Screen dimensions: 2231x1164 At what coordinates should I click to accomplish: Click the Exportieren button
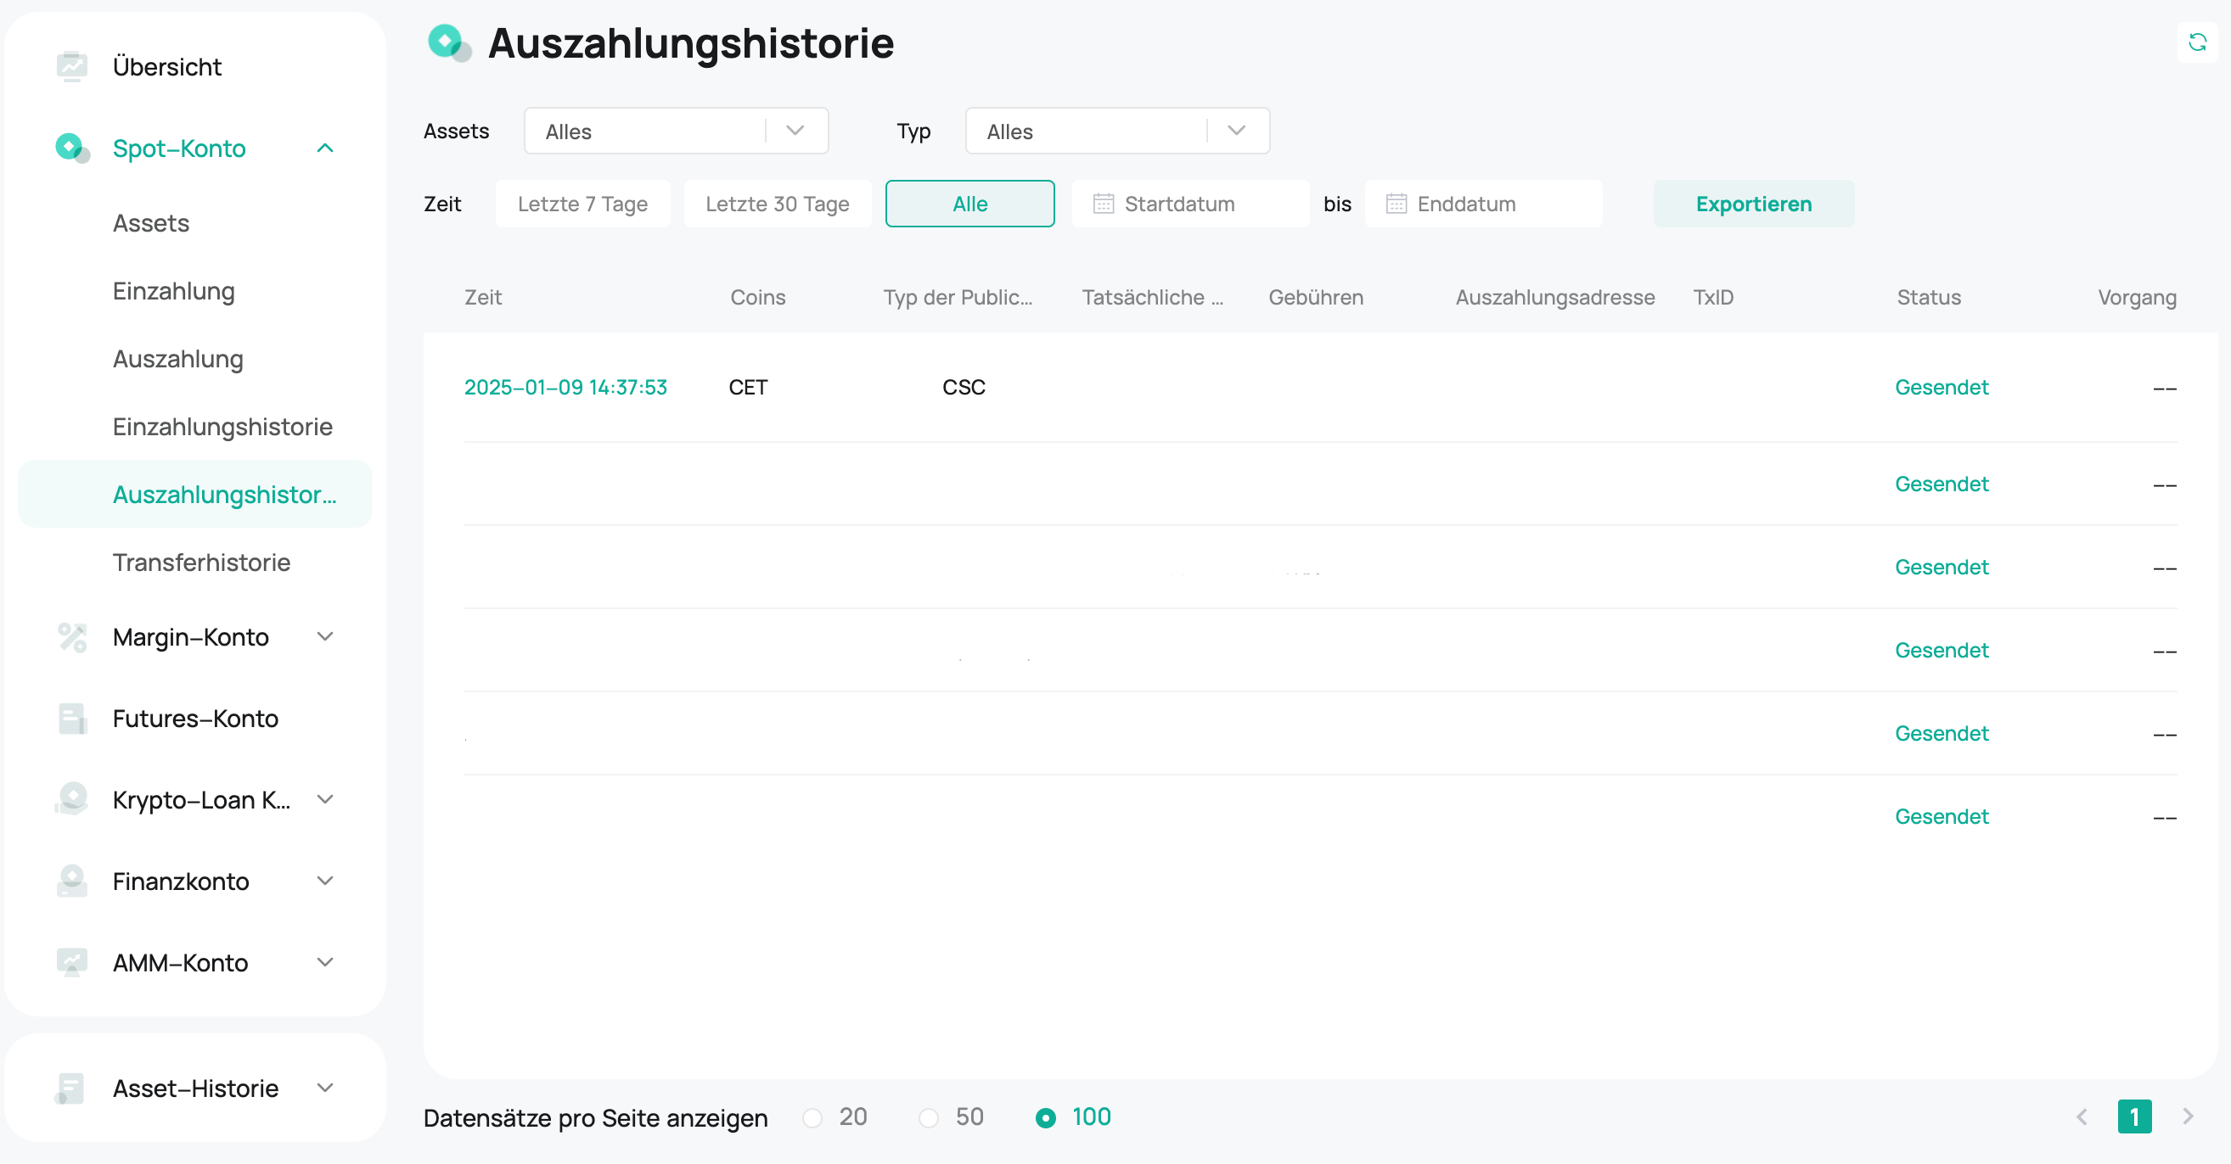click(1753, 204)
